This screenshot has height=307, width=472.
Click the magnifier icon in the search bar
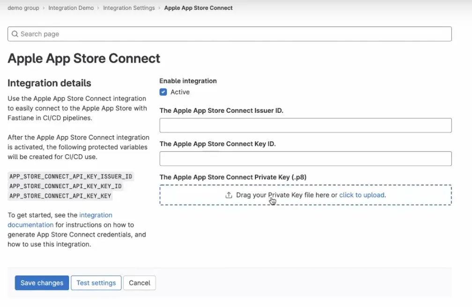coord(15,34)
